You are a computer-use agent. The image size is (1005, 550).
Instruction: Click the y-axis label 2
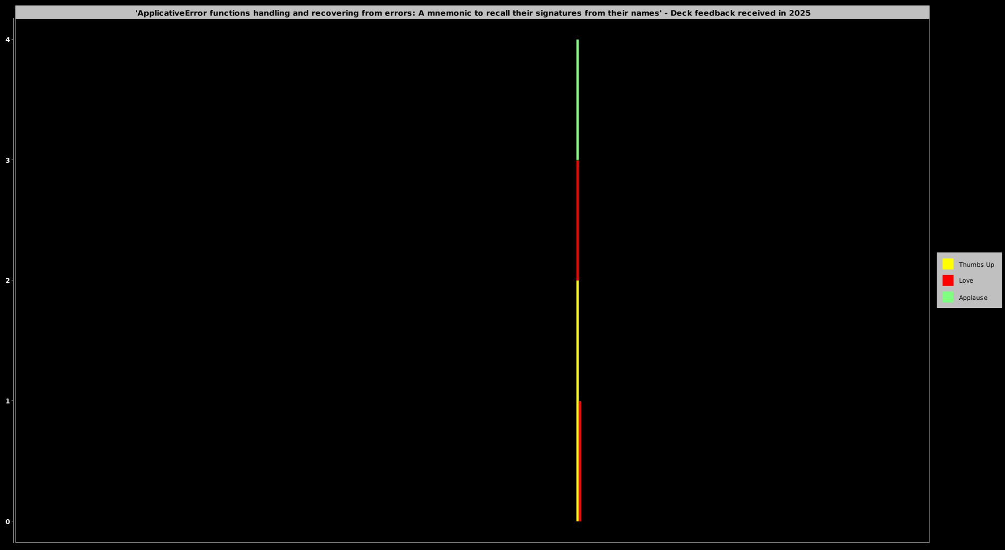(8, 280)
